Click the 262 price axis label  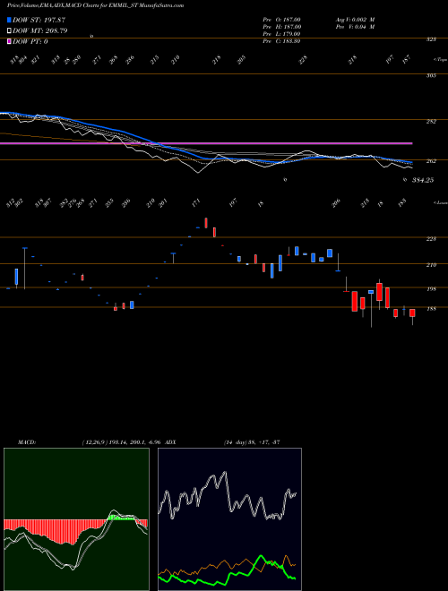tap(431, 161)
